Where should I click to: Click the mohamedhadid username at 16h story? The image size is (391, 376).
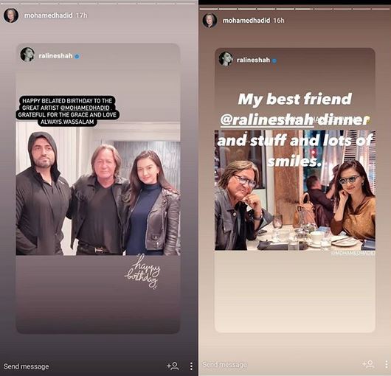click(246, 21)
